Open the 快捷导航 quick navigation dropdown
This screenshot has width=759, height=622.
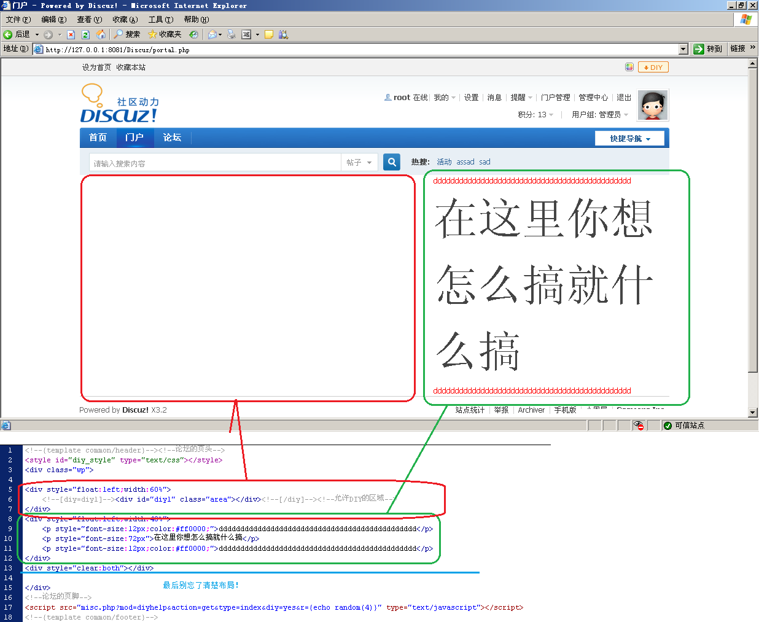pos(630,139)
